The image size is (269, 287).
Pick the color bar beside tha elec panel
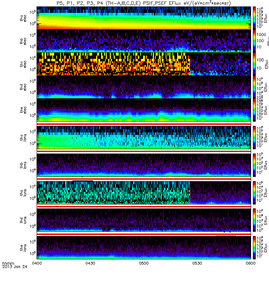pyautogui.click(x=254, y=18)
